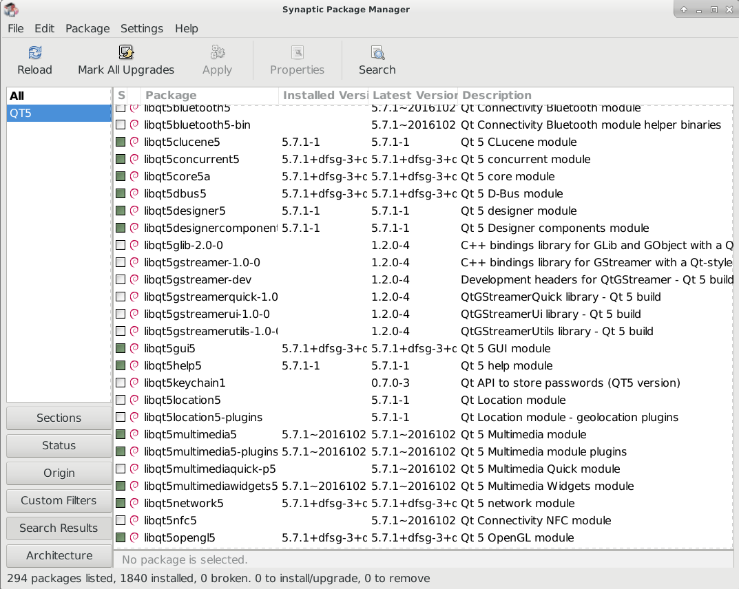Click 'Qt Connectivity NFC module' description
Image resolution: width=739 pixels, height=589 pixels.
tap(536, 520)
